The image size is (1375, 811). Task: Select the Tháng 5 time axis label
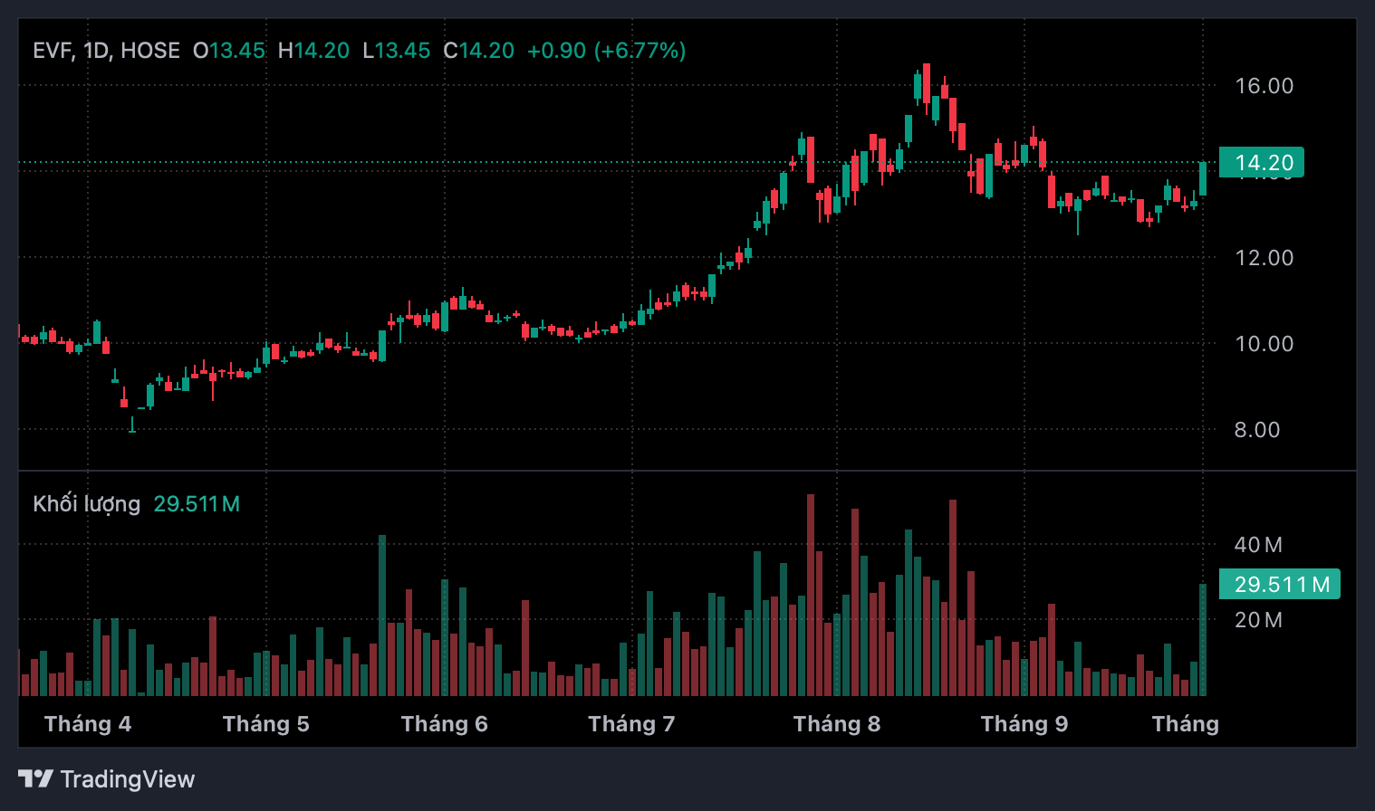266,724
